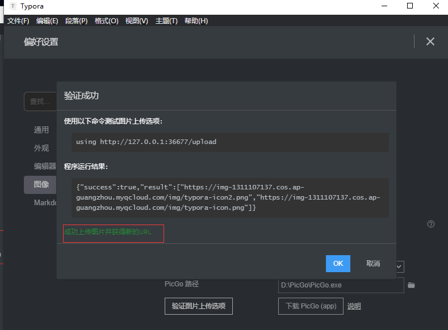The height and width of the screenshot is (330, 448).
Task: Click the 下载 PicGo (app) button
Action: pos(311,306)
